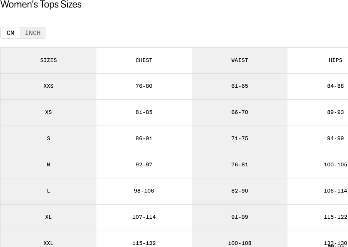This screenshot has height=247, width=348.
Task: Select the L size row label
Action: click(48, 191)
